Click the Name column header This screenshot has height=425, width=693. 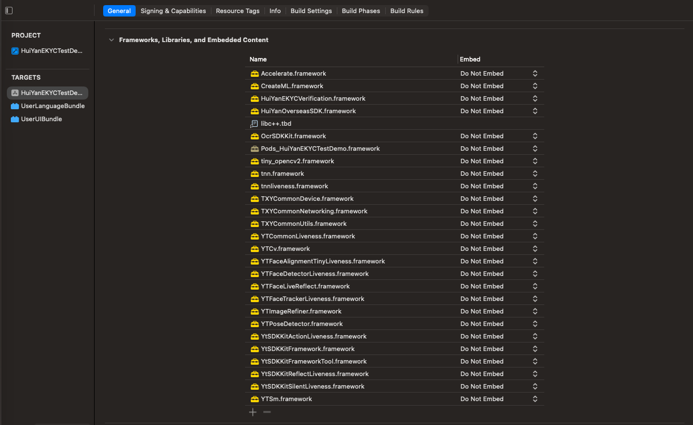[x=258, y=59]
